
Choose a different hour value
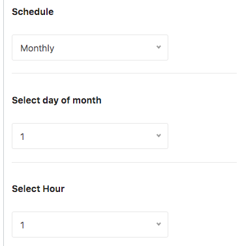pos(90,225)
